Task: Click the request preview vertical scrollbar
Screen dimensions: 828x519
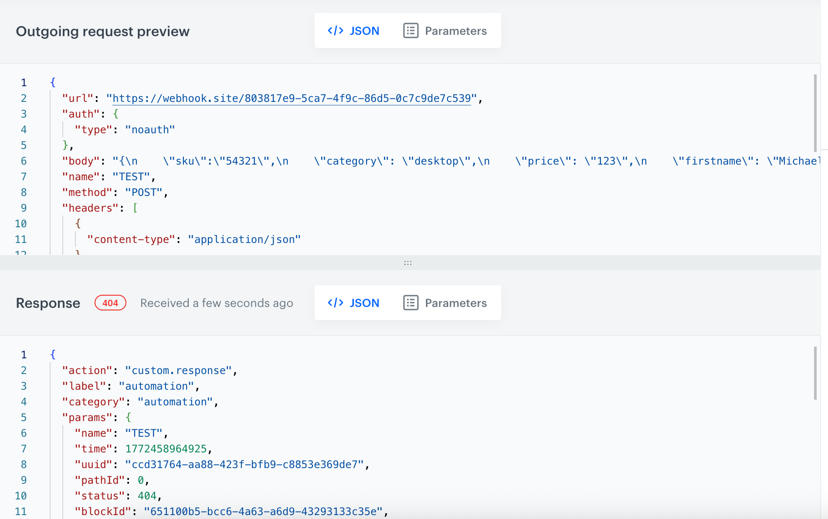Action: pyautogui.click(x=815, y=113)
